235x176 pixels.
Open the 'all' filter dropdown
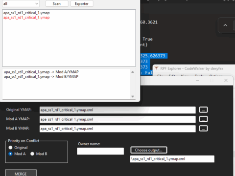coord(21,3)
